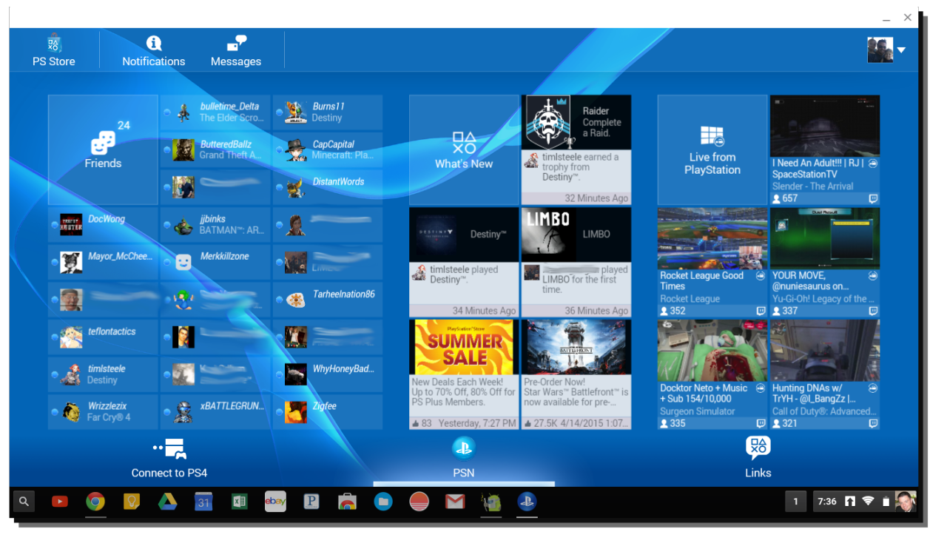Open the Rocket League Good Times stream
This screenshot has height=546, width=947.
[712, 262]
